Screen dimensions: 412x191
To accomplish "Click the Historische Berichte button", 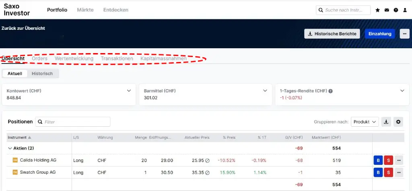I will pyautogui.click(x=332, y=34).
